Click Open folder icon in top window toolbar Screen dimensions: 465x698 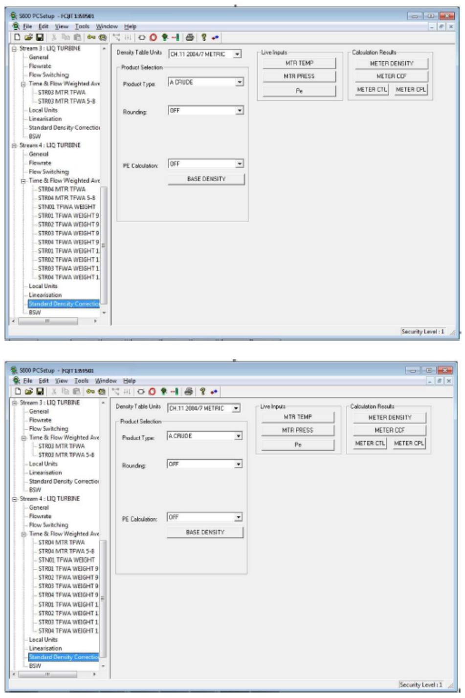coord(28,37)
